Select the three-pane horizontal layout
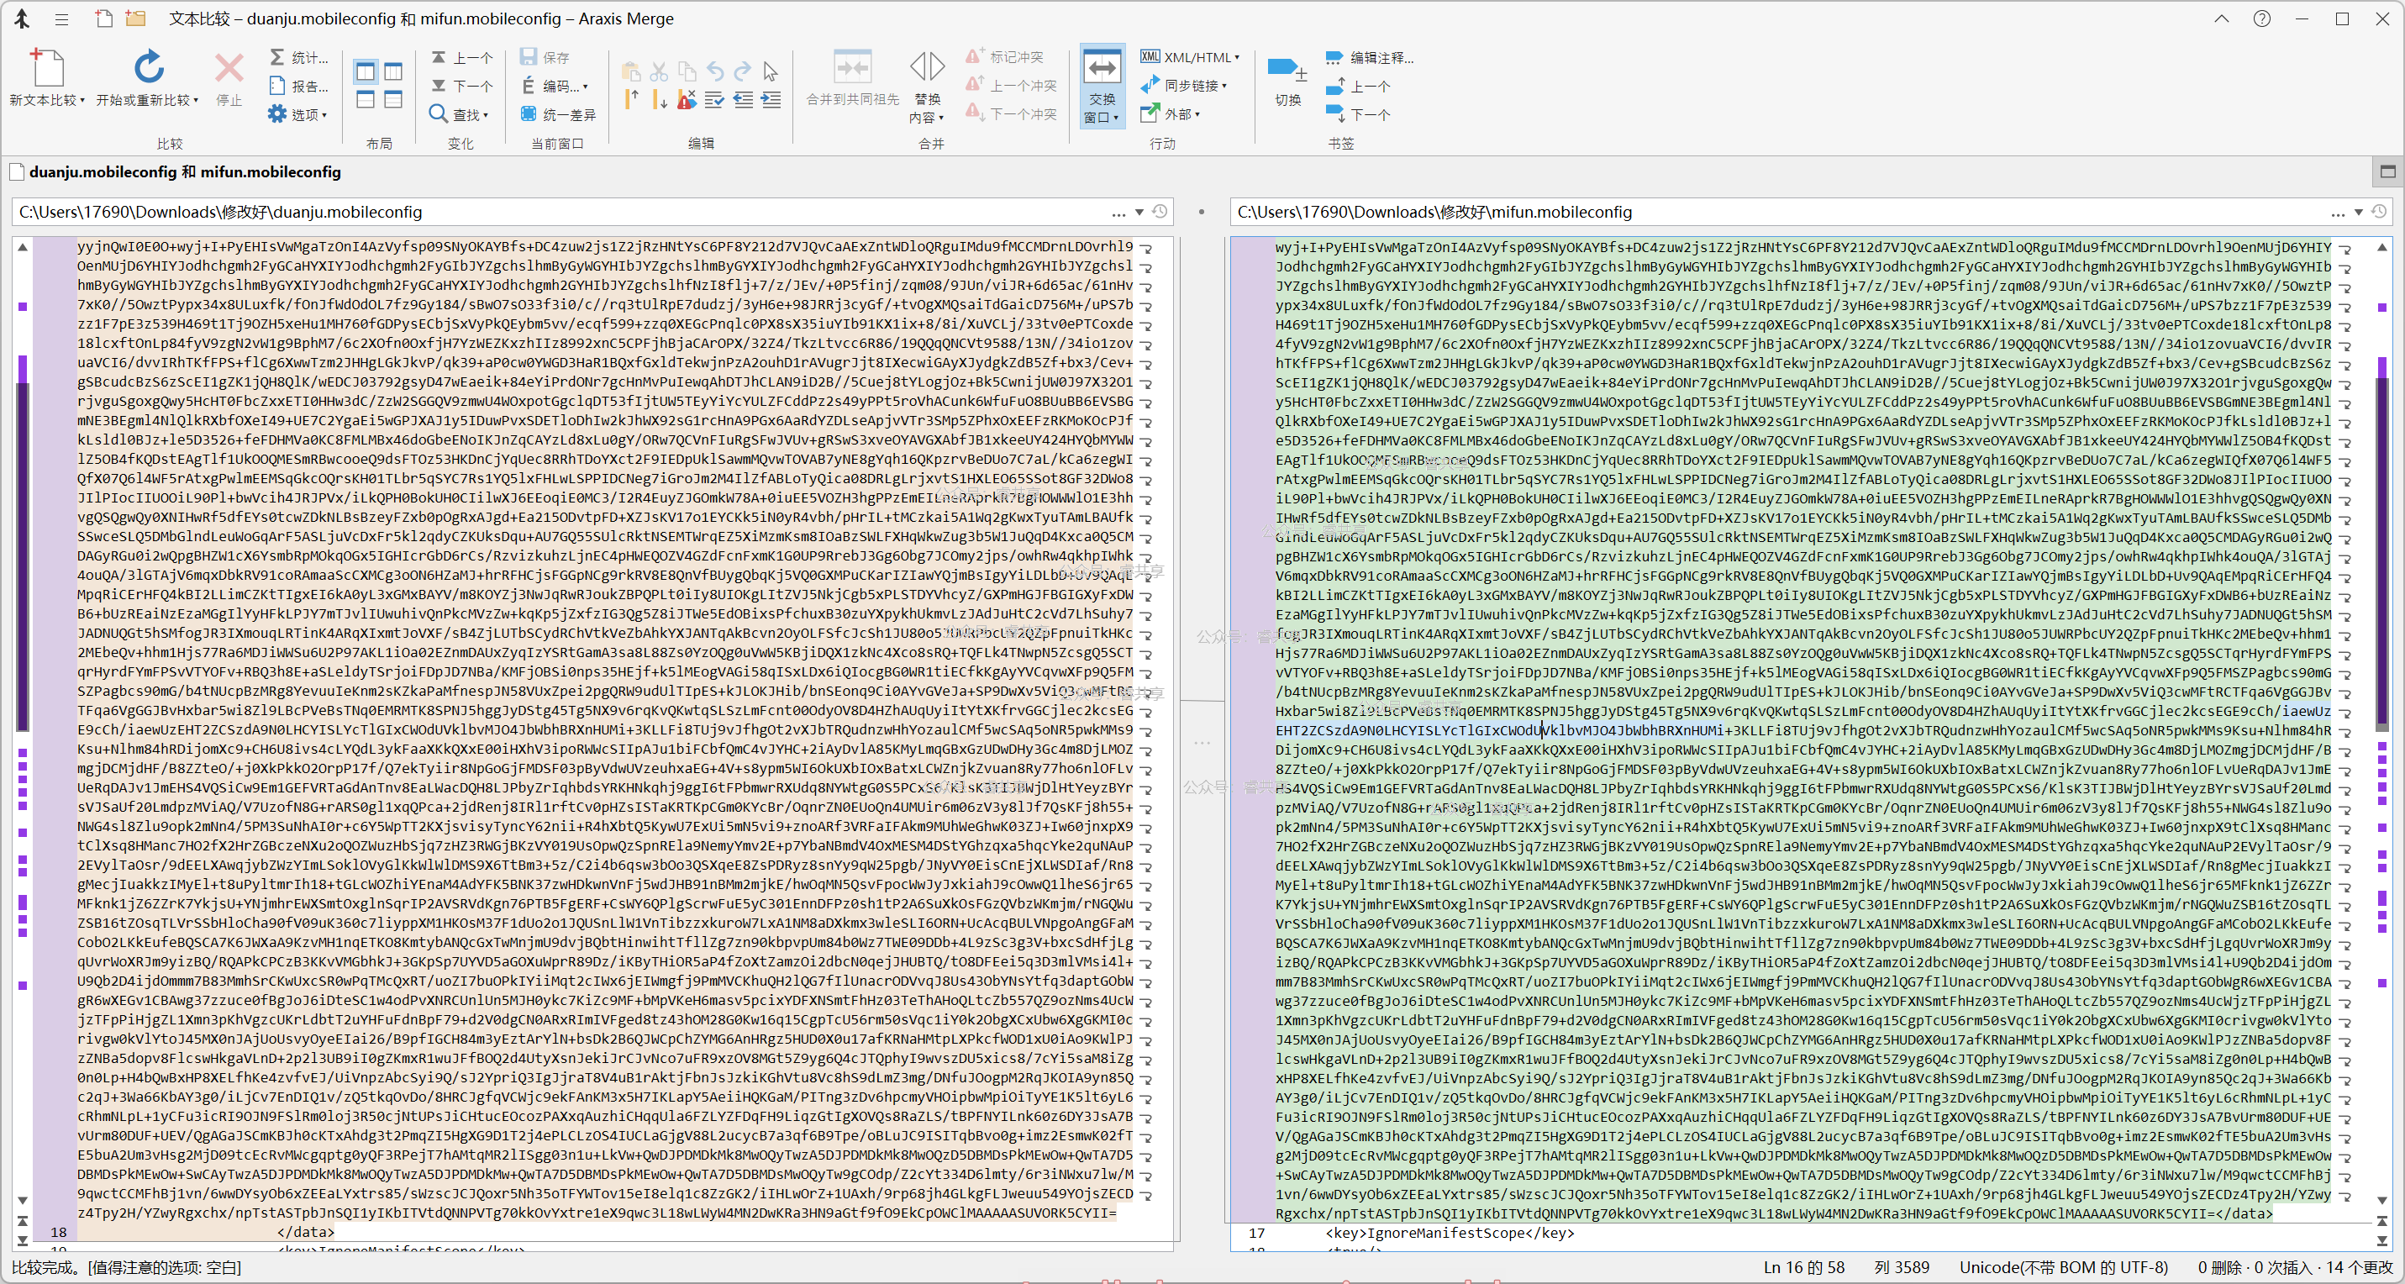The width and height of the screenshot is (2405, 1284). (x=393, y=99)
